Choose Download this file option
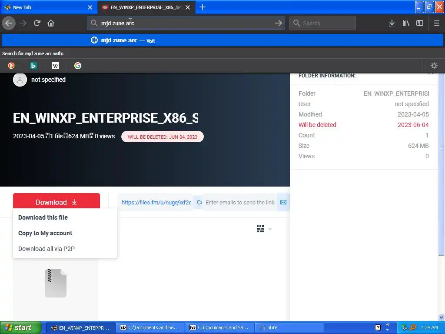Image resolution: width=445 pixels, height=334 pixels. (43, 217)
